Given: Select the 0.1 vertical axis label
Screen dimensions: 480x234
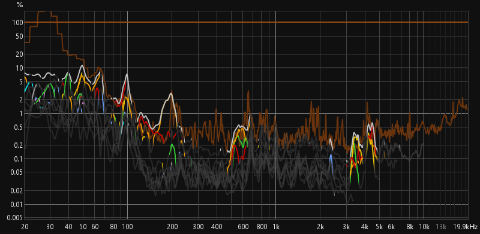Looking at the screenshot, I should click(19, 159).
